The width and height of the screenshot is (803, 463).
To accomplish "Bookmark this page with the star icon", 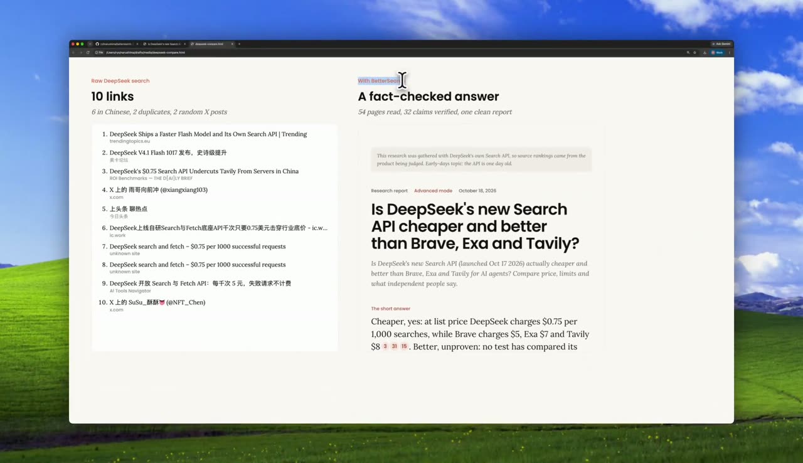I will click(x=694, y=53).
